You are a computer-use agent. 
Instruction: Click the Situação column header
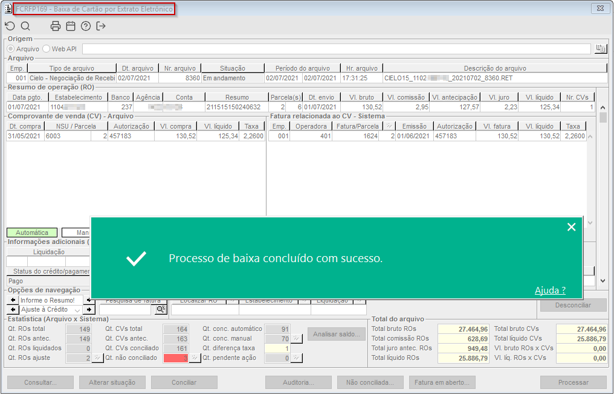tap(233, 68)
